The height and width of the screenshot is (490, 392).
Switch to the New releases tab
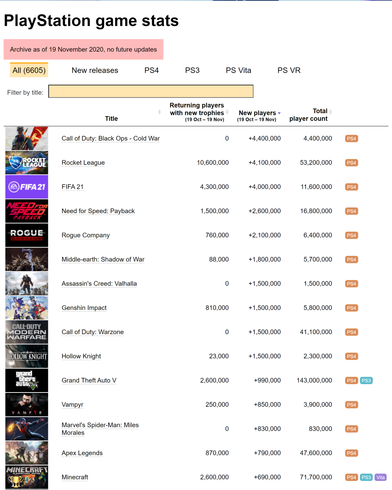point(95,70)
